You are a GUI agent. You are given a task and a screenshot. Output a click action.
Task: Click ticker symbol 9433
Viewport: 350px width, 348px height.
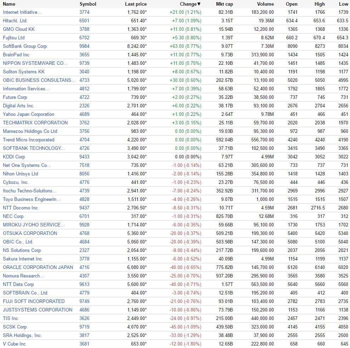pyautogui.click(x=84, y=157)
